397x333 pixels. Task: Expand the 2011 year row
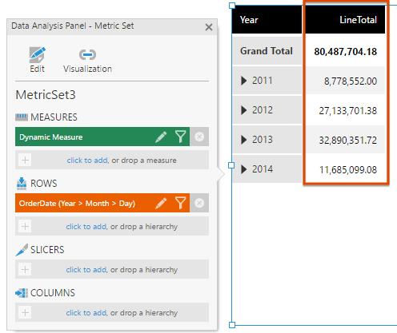(243, 81)
